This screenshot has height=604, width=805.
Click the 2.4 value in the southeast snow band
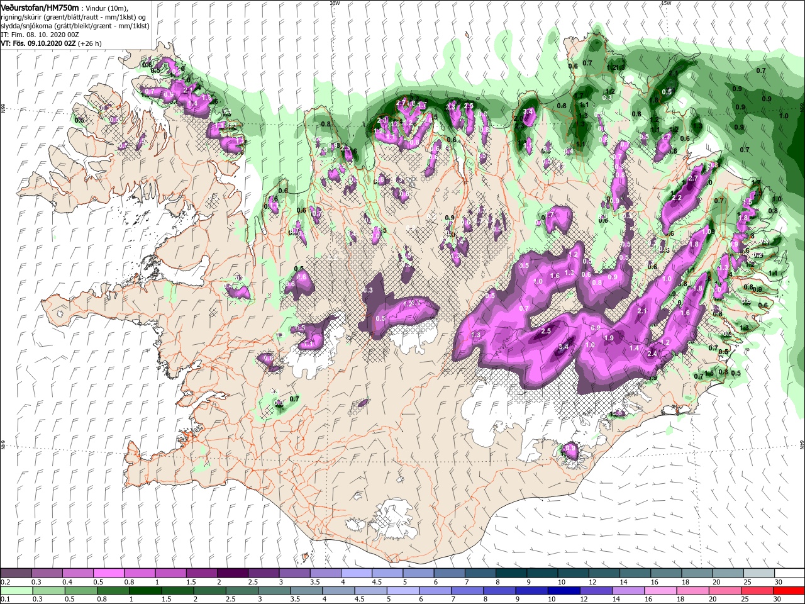(x=652, y=354)
